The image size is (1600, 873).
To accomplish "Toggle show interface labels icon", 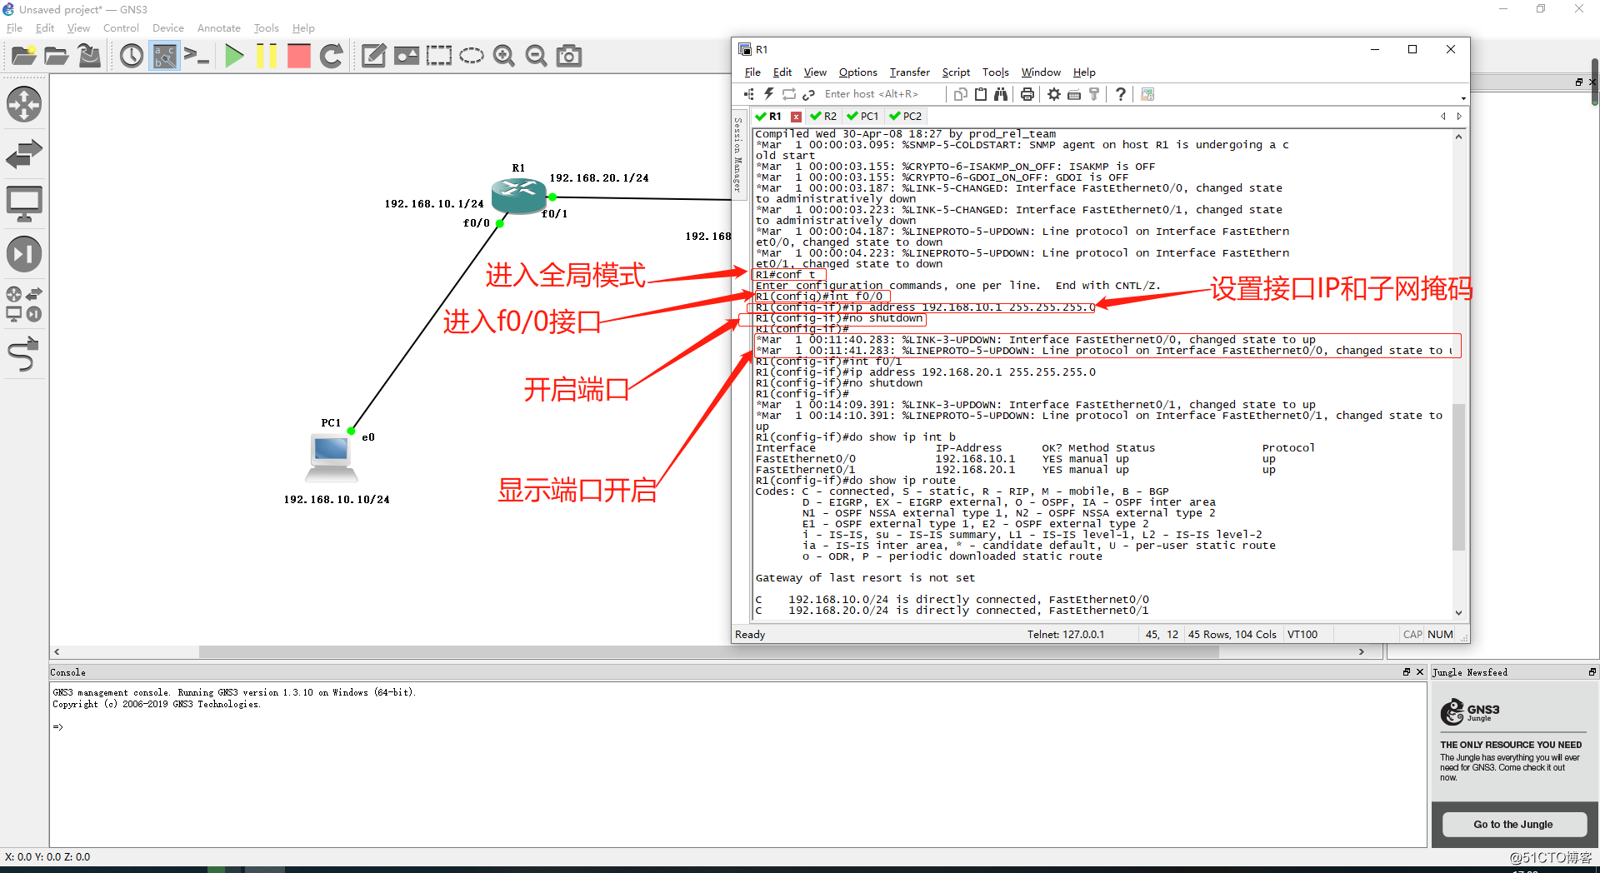I will [164, 56].
